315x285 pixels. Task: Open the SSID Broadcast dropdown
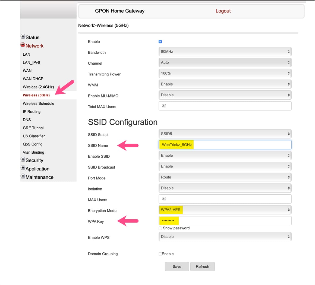pos(225,166)
